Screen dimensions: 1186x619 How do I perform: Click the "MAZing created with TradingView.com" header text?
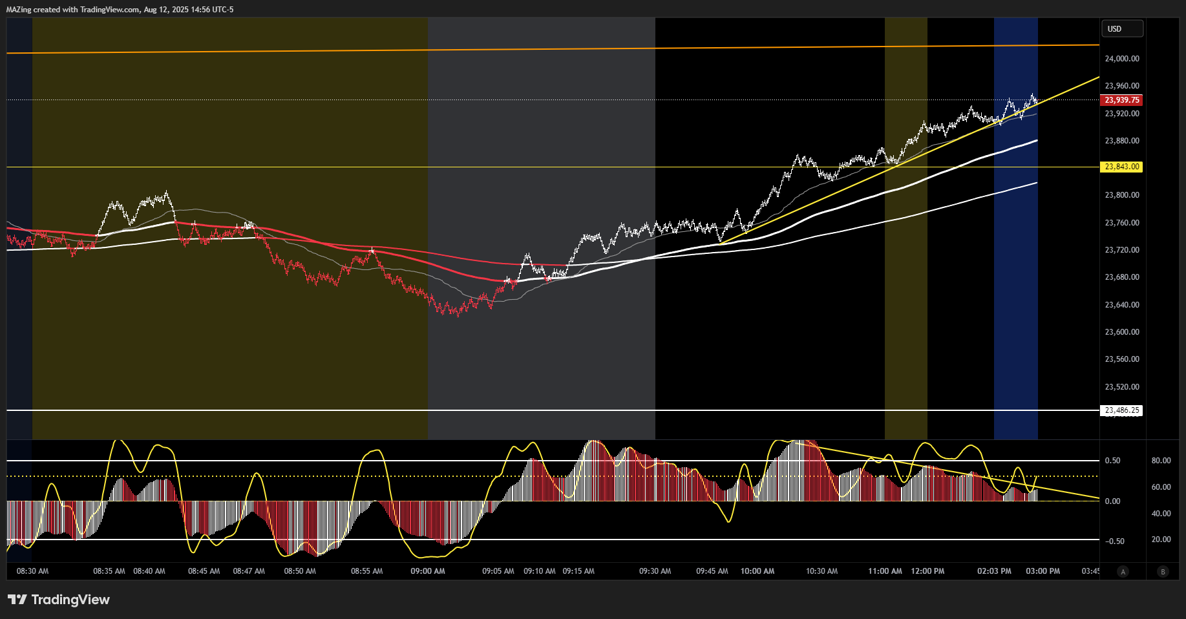click(x=73, y=10)
